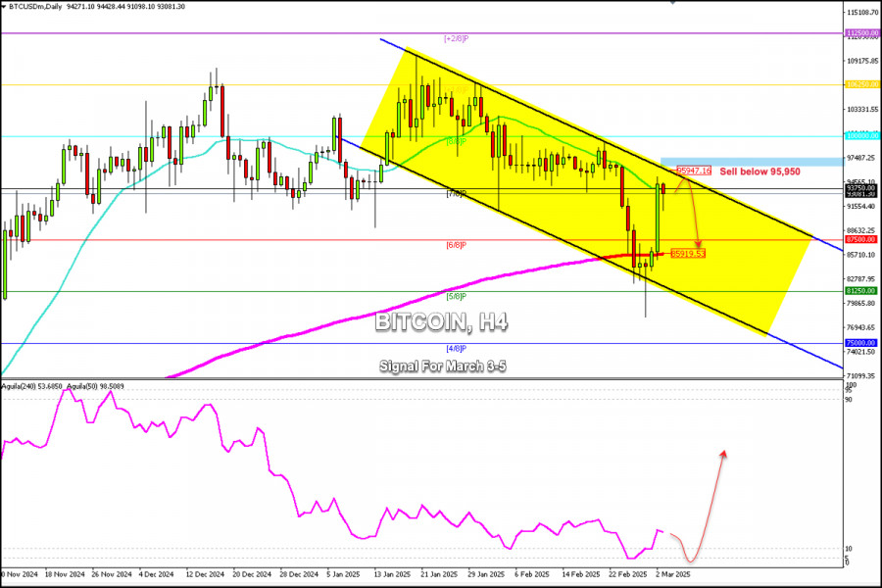
Task: Click the 10 level on indicator scale
Action: click(849, 549)
